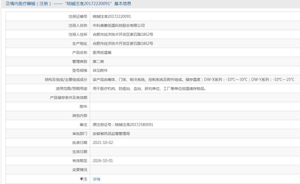Click the 适用范围/预期用途 label

pyautogui.click(x=72, y=89)
